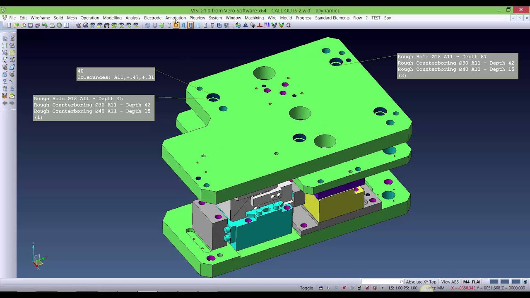Click the green rectangle window-zoom sidebar icon
The width and height of the screenshot is (530, 298).
pos(5,45)
